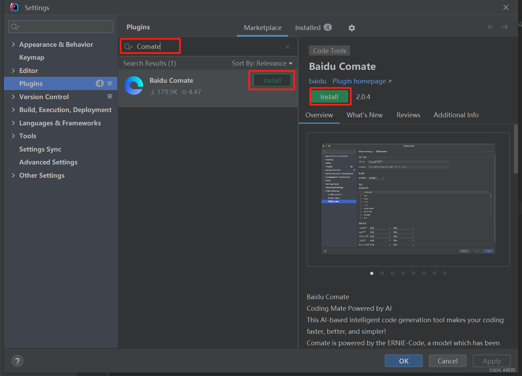Click the Baidu Comate plugin logo
The image size is (522, 376).
(x=134, y=86)
